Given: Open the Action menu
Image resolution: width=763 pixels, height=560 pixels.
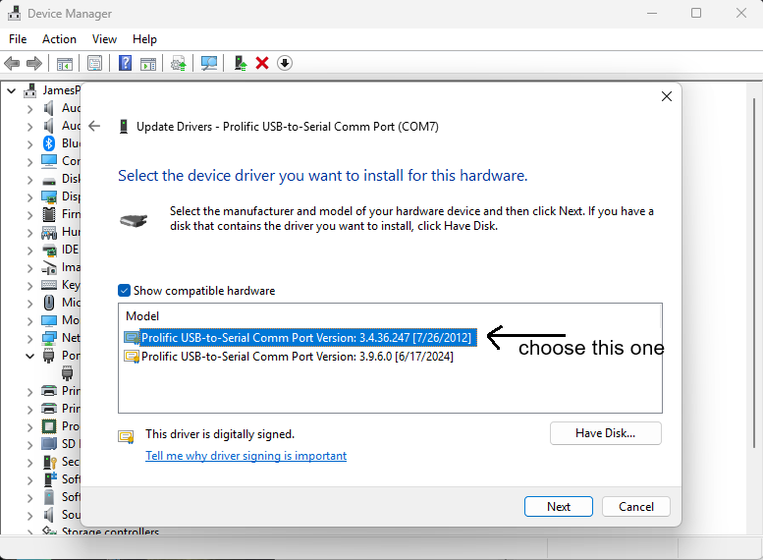Looking at the screenshot, I should coord(59,39).
